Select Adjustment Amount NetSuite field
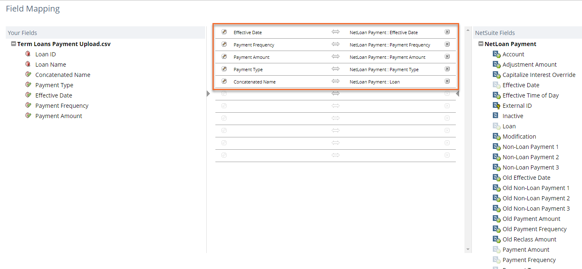The width and height of the screenshot is (582, 269). (x=529, y=65)
